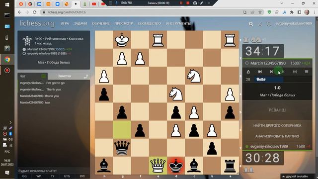318x179 pixels.
Task: Open the Windows Start menu
Action: point(7,4)
